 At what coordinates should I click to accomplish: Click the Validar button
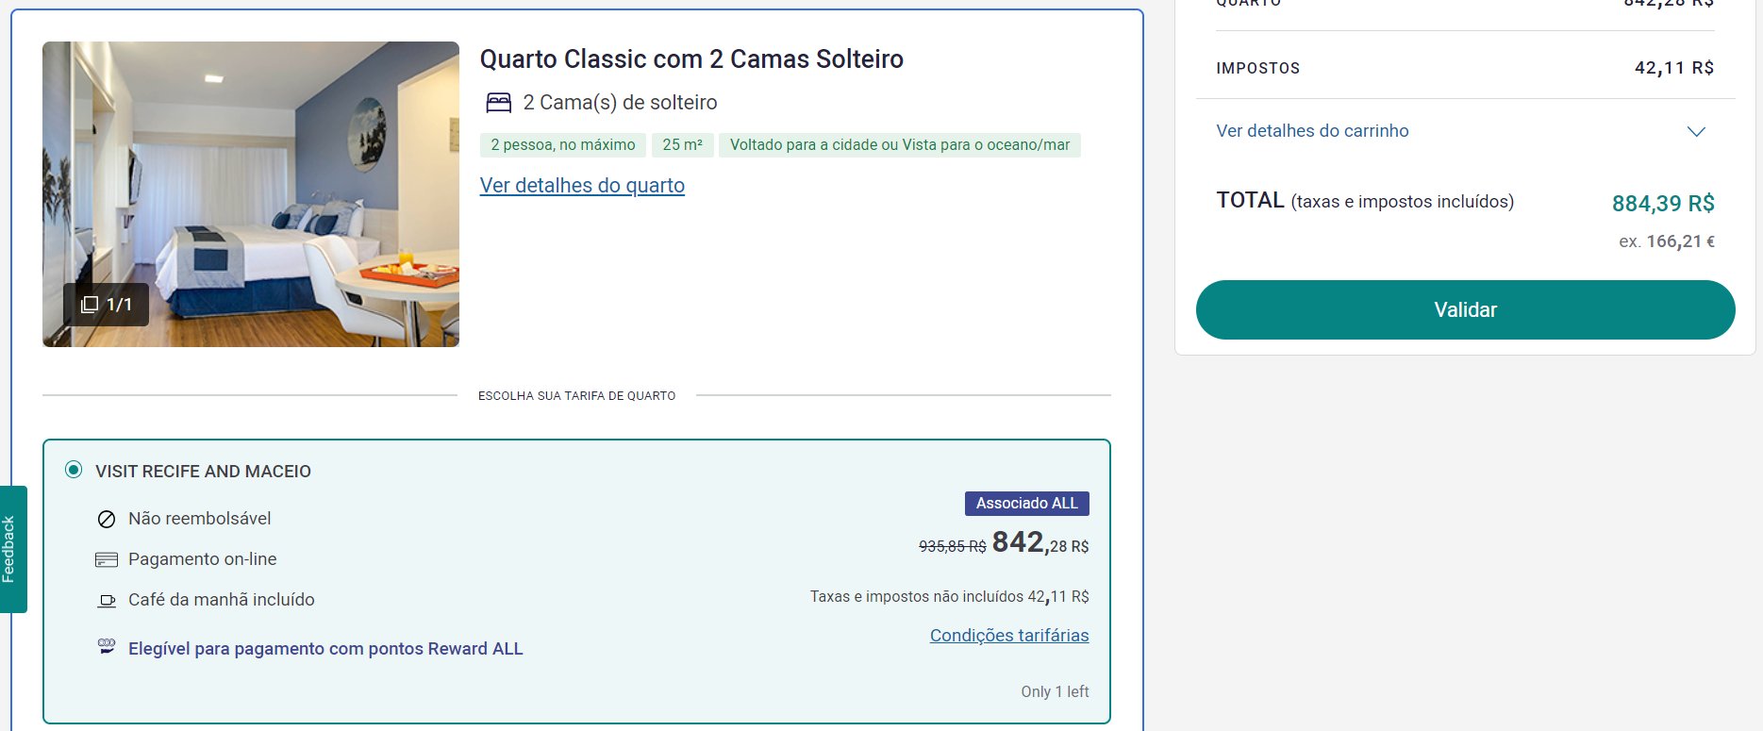[1465, 309]
